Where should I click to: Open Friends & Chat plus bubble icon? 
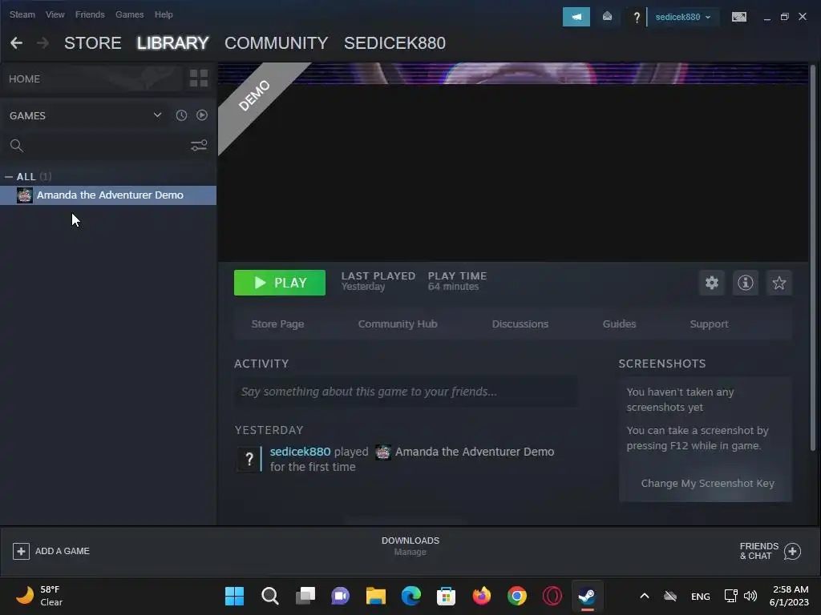792,551
